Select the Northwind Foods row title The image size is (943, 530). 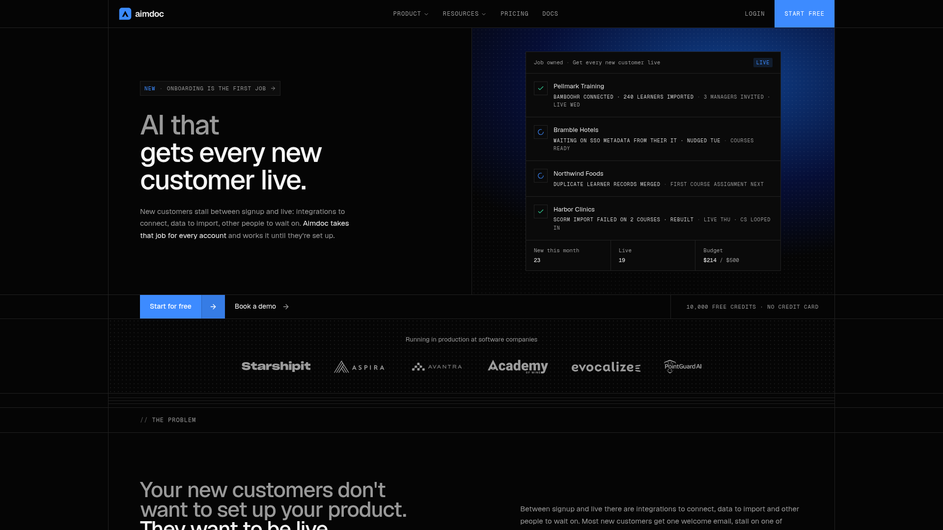tap(578, 174)
